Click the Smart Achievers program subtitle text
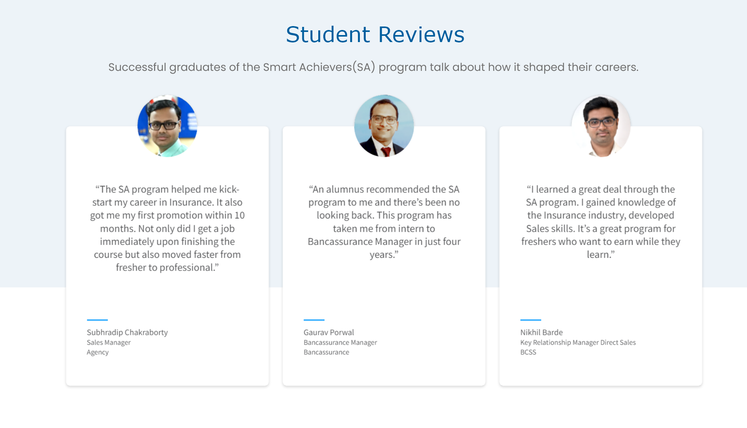Viewport: 747px width, 428px height. pyautogui.click(x=373, y=67)
